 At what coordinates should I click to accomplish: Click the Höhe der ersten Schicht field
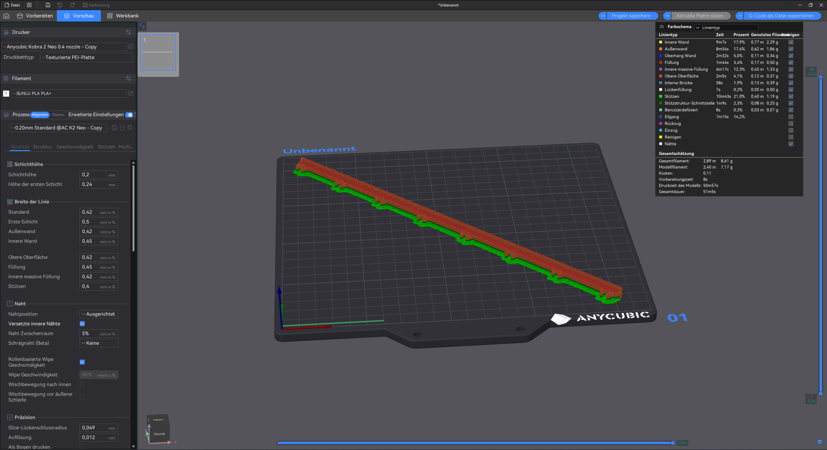99,185
